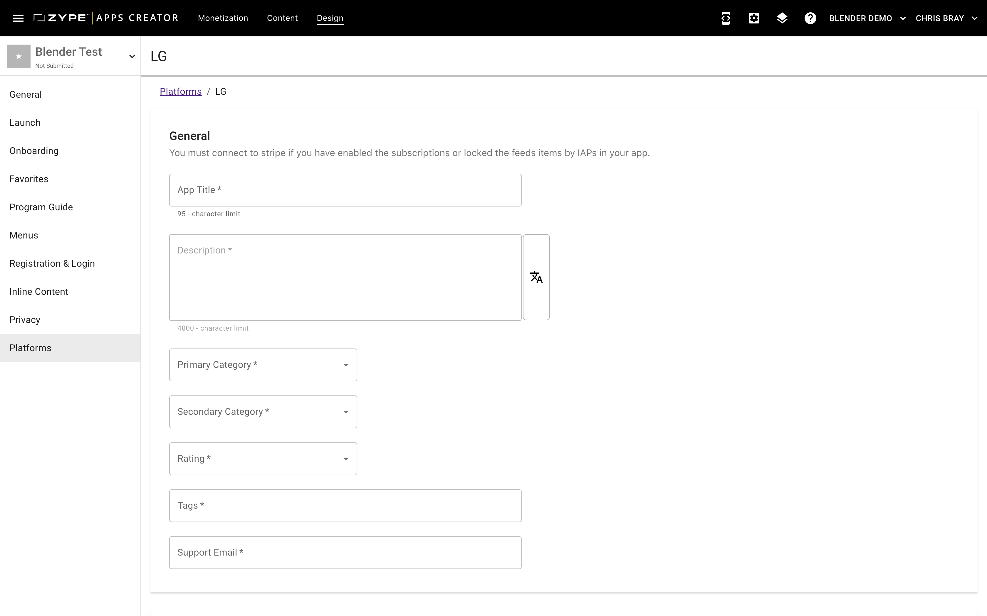Screen dimensions: 987x616
Task: Select Platforms in the sidebar
Action: (x=70, y=348)
